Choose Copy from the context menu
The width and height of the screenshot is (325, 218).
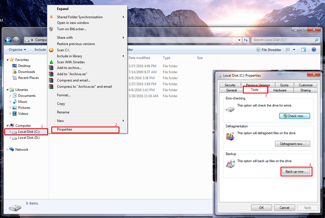(87, 104)
